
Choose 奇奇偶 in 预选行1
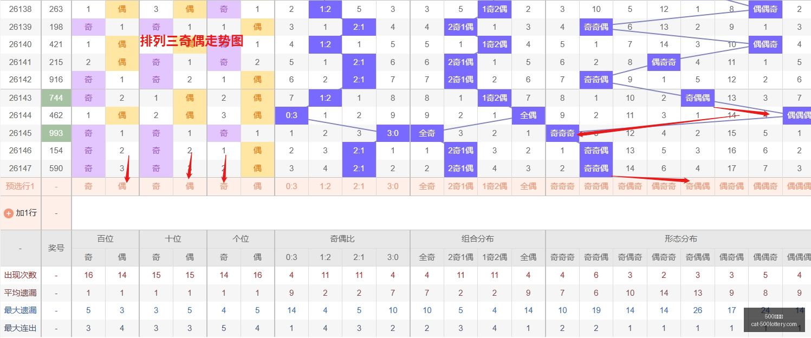click(x=596, y=186)
